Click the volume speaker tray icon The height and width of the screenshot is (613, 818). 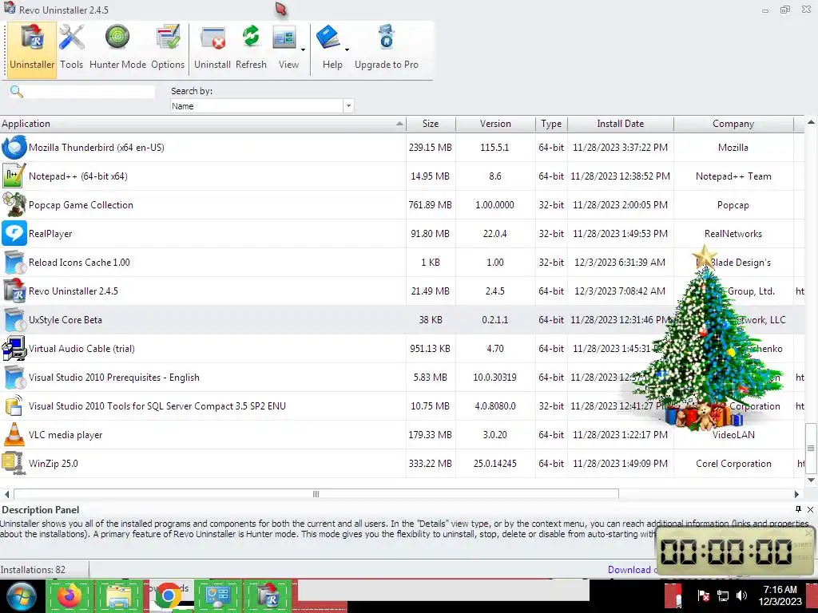[741, 595]
